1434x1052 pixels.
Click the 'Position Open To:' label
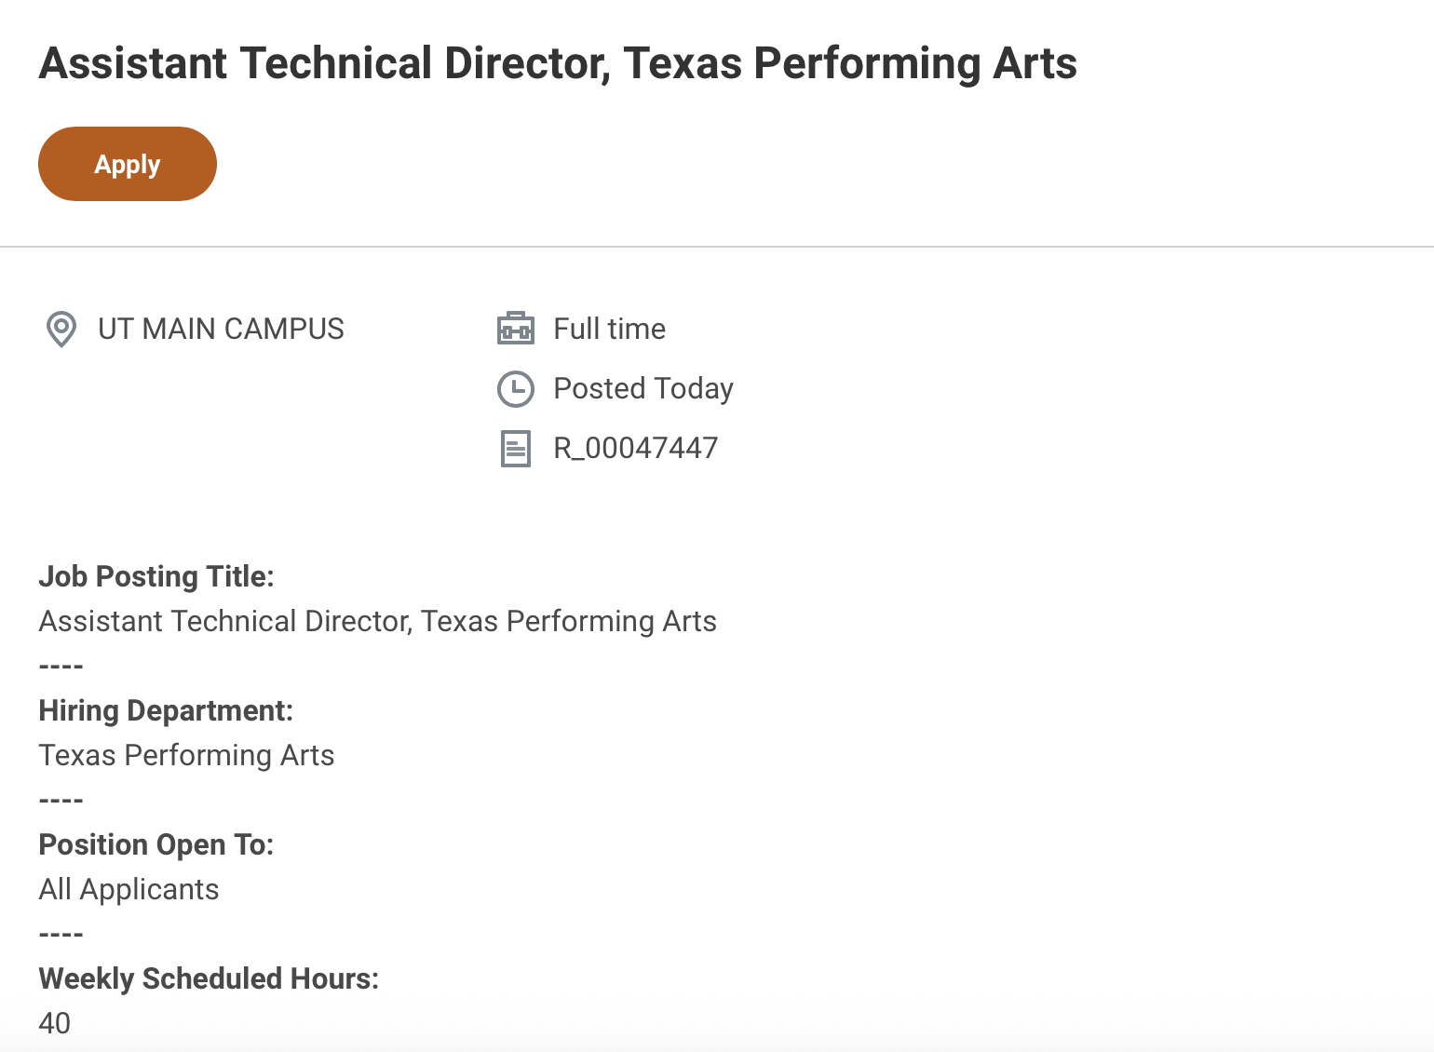[156, 844]
